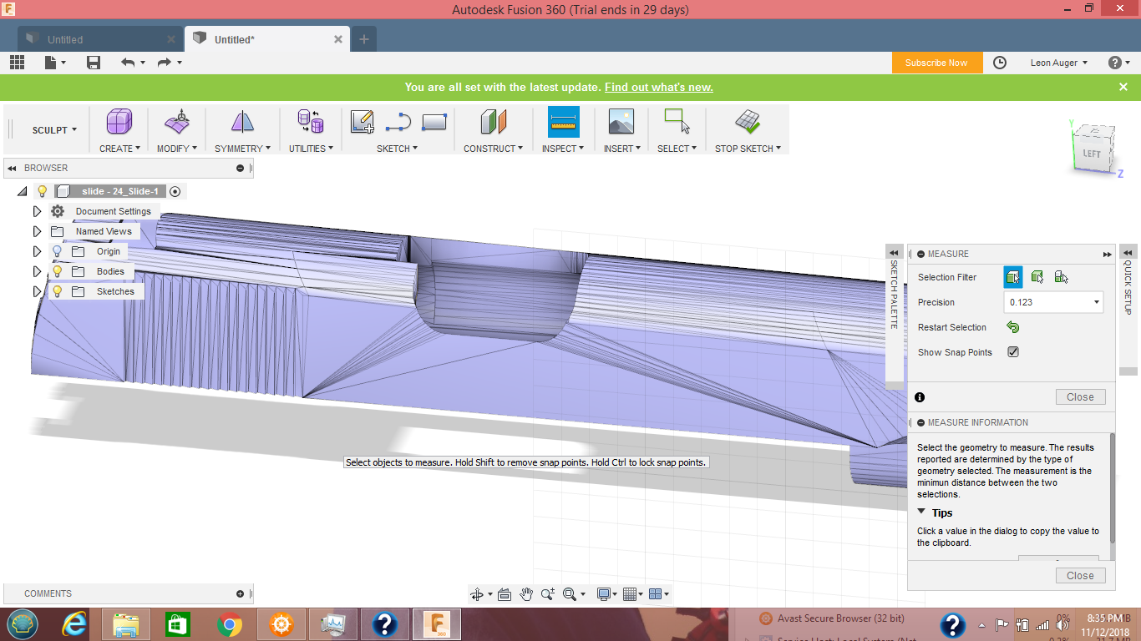Open the Precision dropdown
This screenshot has height=641, width=1141.
(x=1054, y=302)
